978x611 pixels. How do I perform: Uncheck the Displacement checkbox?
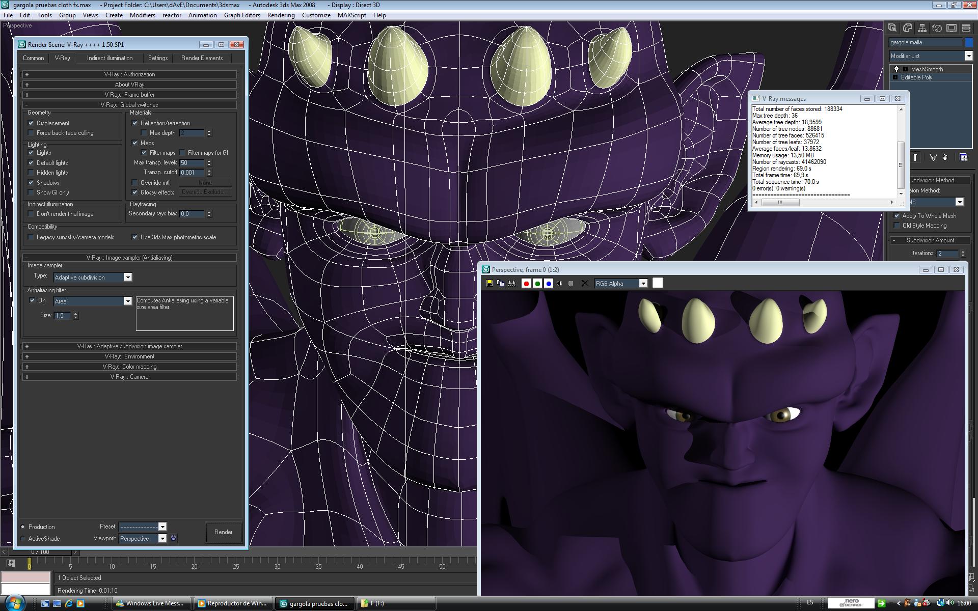(31, 123)
